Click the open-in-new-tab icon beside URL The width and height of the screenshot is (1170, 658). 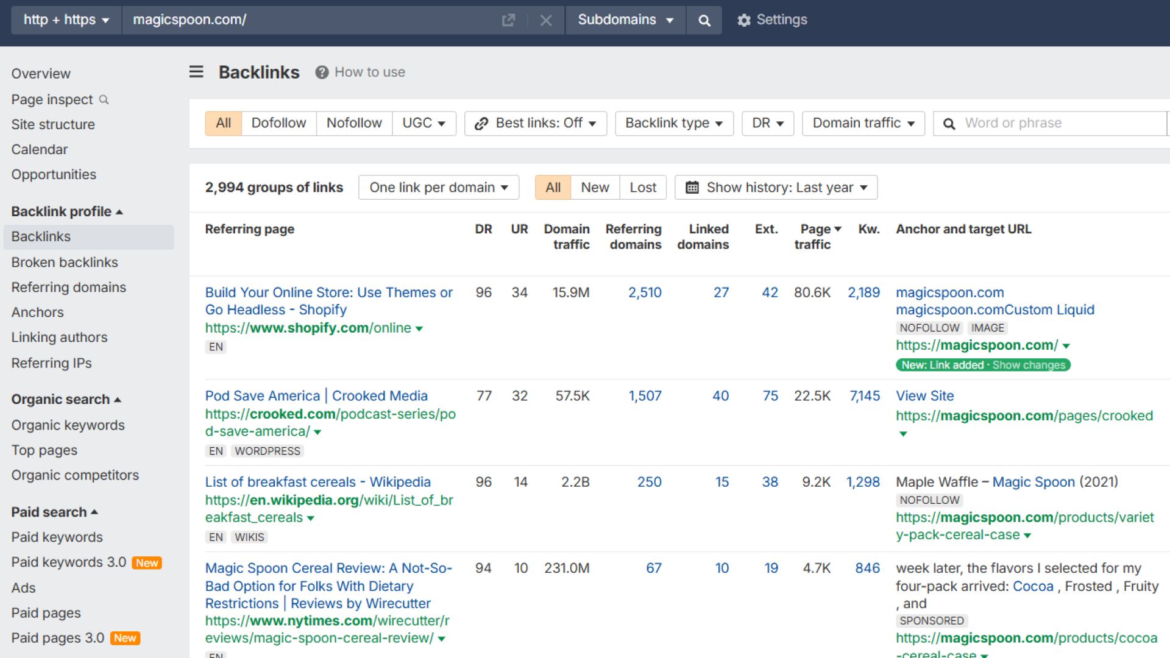click(x=508, y=20)
